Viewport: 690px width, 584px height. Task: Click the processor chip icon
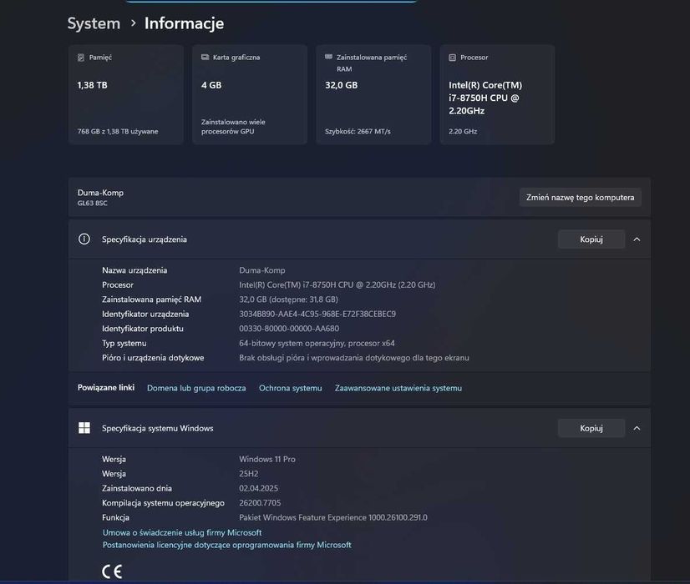453,58
